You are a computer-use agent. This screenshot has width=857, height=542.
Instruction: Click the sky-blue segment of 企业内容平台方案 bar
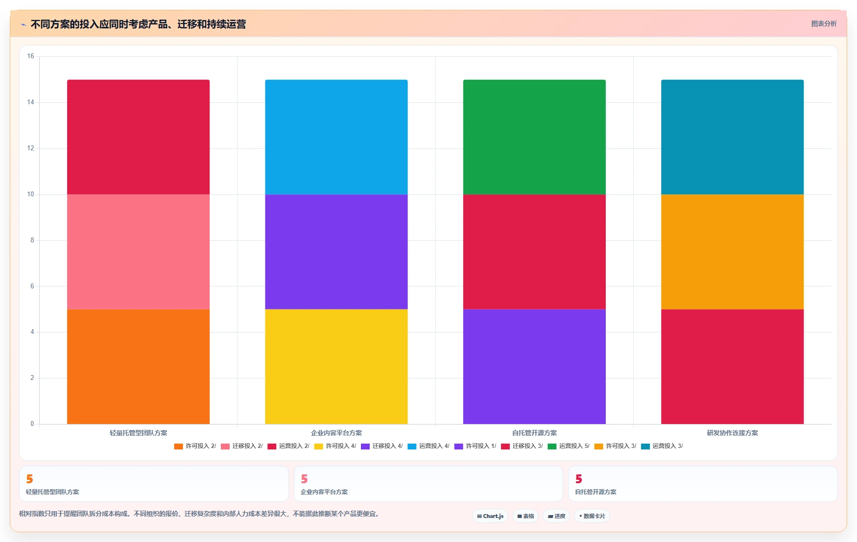coord(336,137)
